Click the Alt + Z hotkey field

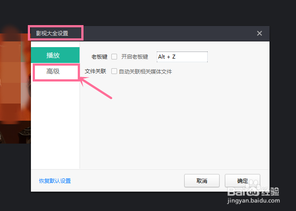182,57
